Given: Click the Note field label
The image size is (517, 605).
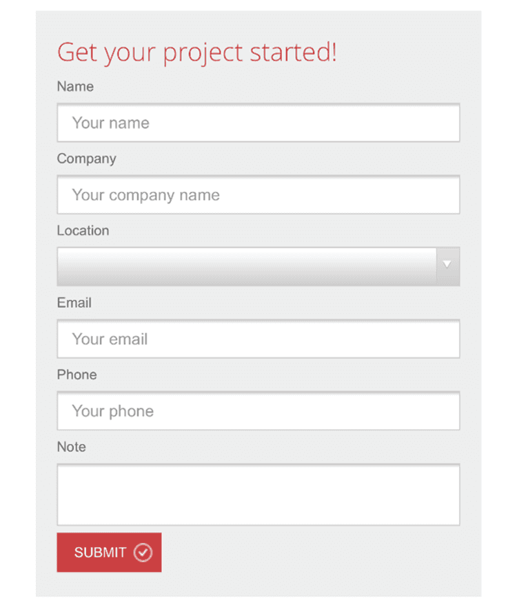Looking at the screenshot, I should click(72, 447).
